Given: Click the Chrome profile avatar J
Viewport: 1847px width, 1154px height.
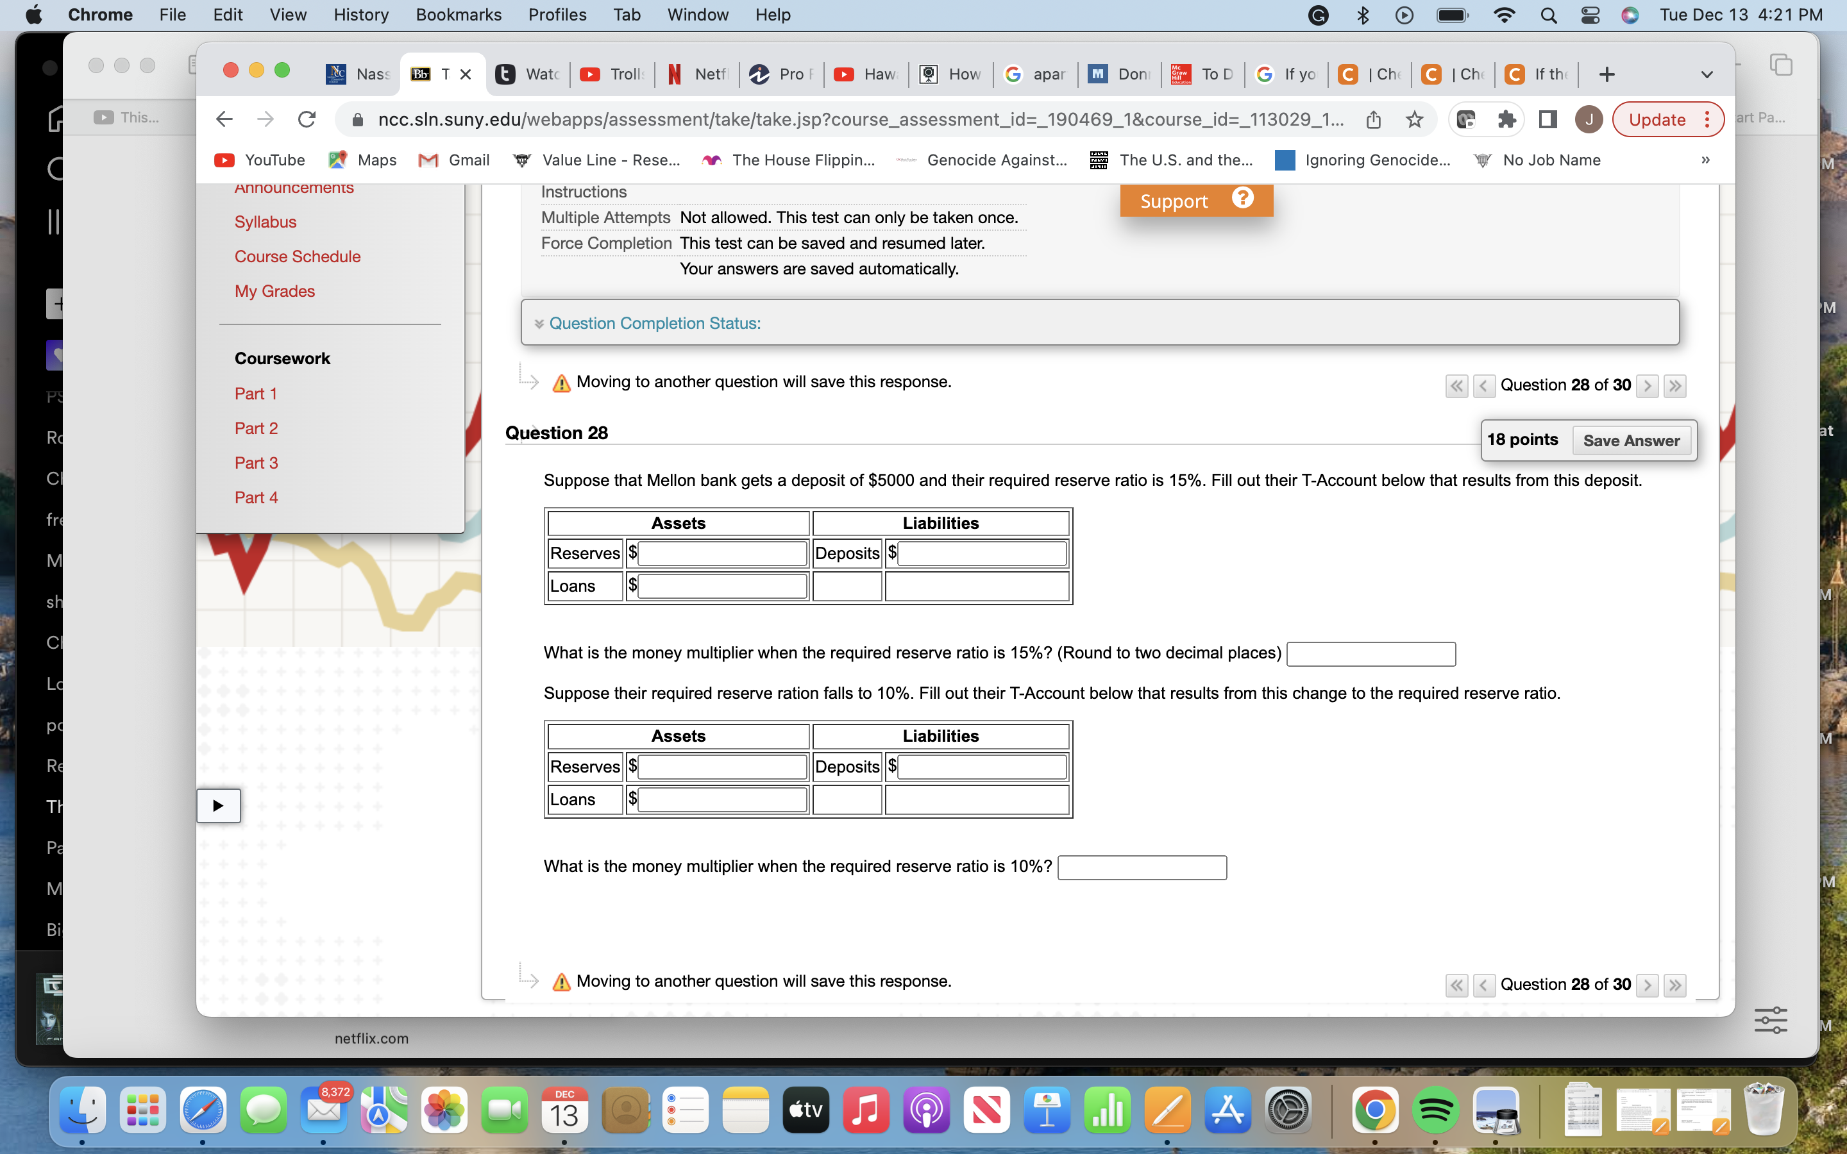Looking at the screenshot, I should (1589, 119).
